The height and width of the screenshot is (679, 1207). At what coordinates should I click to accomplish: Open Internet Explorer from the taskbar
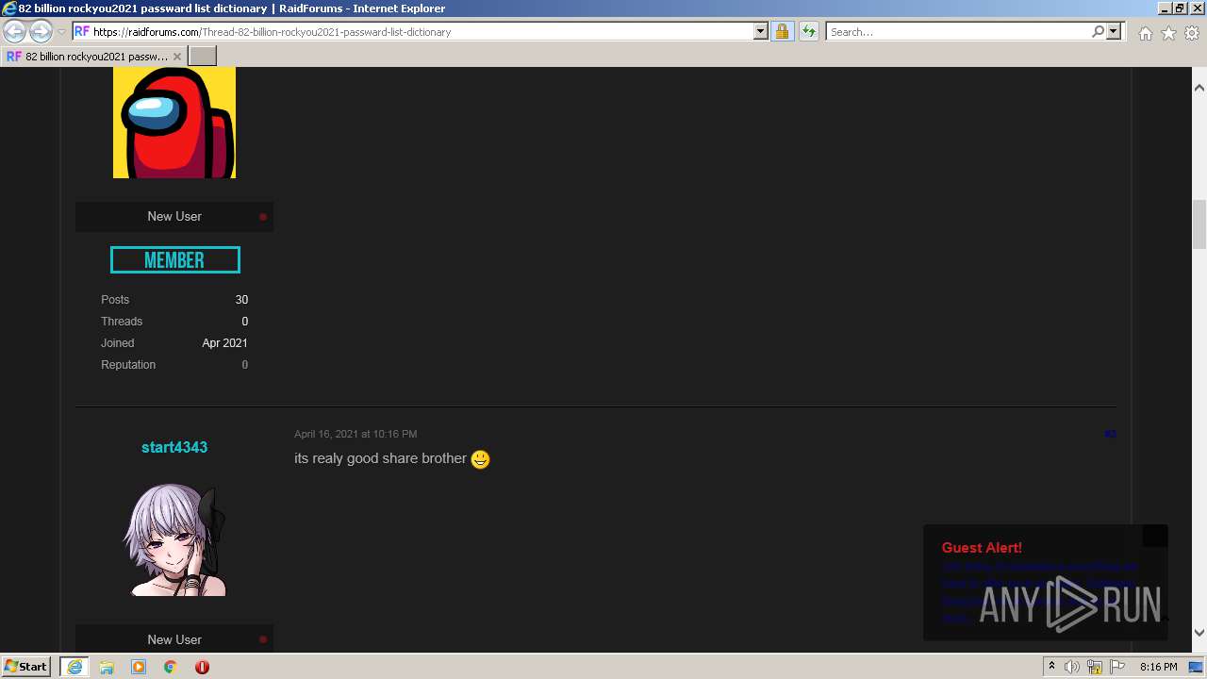coord(74,667)
